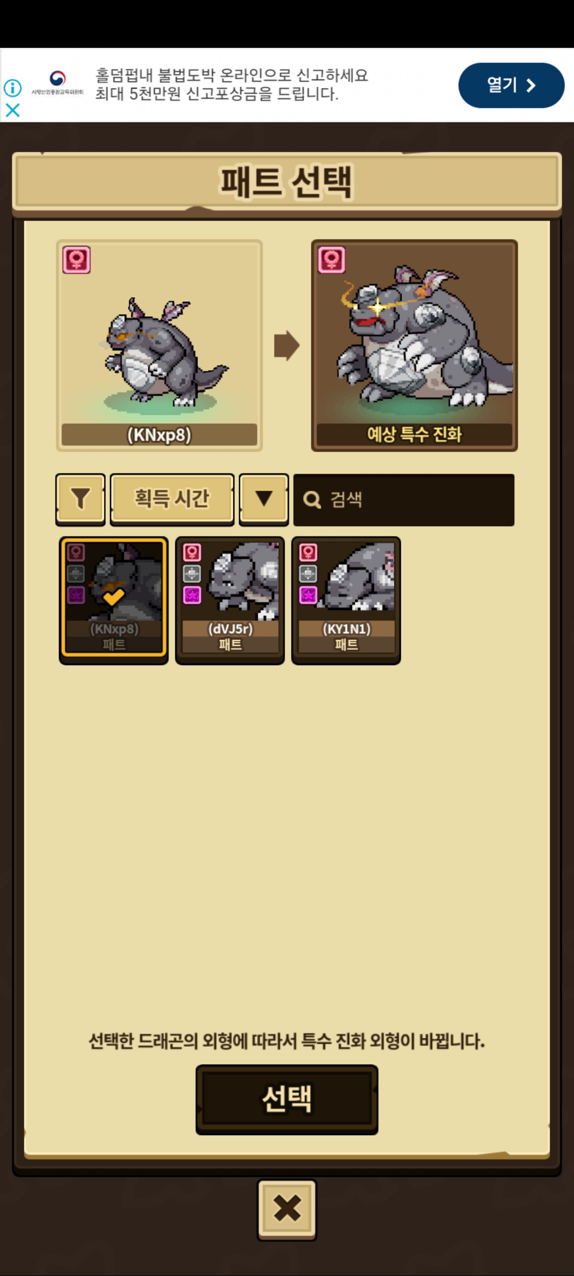574x1276 pixels.
Task: Open the filter funnel icon
Action: click(80, 499)
